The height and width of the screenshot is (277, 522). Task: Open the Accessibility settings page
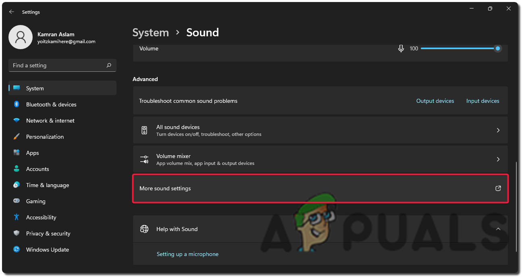tap(41, 217)
